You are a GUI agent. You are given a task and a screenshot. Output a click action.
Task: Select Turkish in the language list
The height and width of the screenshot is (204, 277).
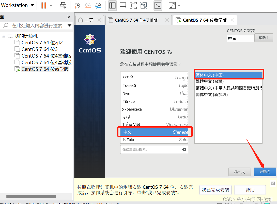tap(154, 101)
